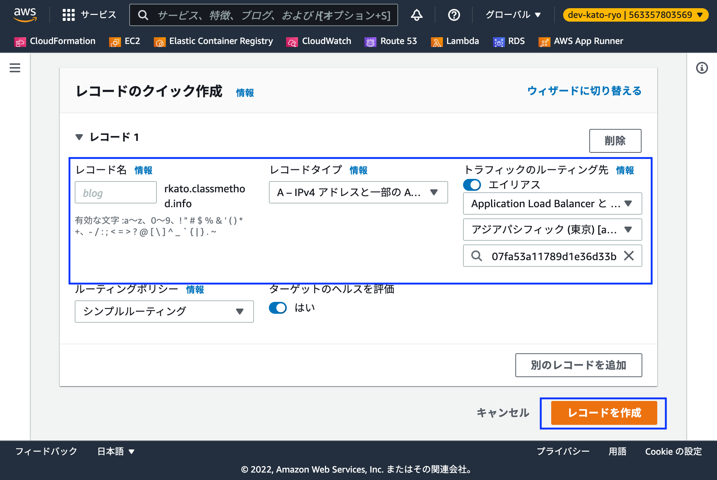Open CloudWatch from the favorites bar

[319, 41]
